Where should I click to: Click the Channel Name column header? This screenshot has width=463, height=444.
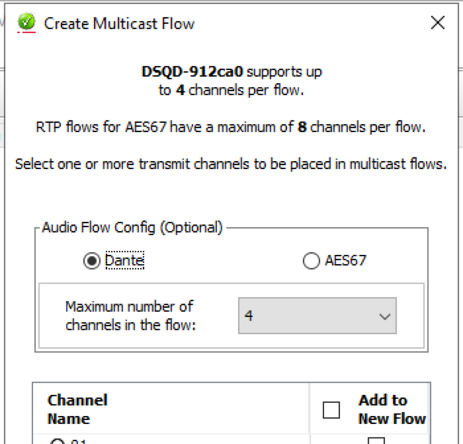(x=78, y=409)
